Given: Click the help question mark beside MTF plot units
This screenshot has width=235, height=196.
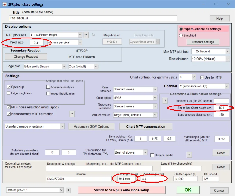Looking at the screenshot, I should [x=86, y=35].
